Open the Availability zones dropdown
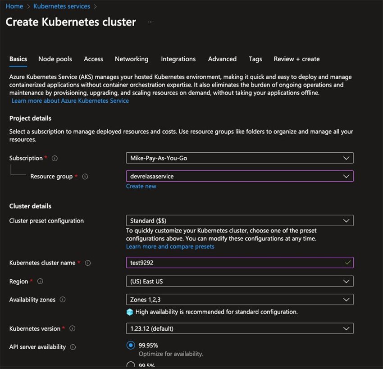Image resolution: width=383 pixels, height=369 pixels. tap(239, 300)
